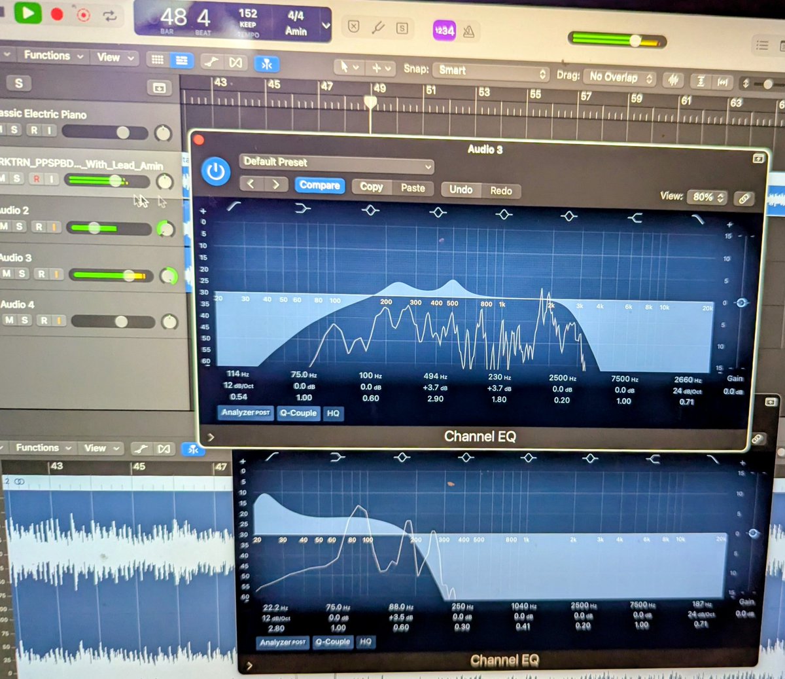Click the waveform zoom icon
The image size is (785, 679).
[x=672, y=80]
